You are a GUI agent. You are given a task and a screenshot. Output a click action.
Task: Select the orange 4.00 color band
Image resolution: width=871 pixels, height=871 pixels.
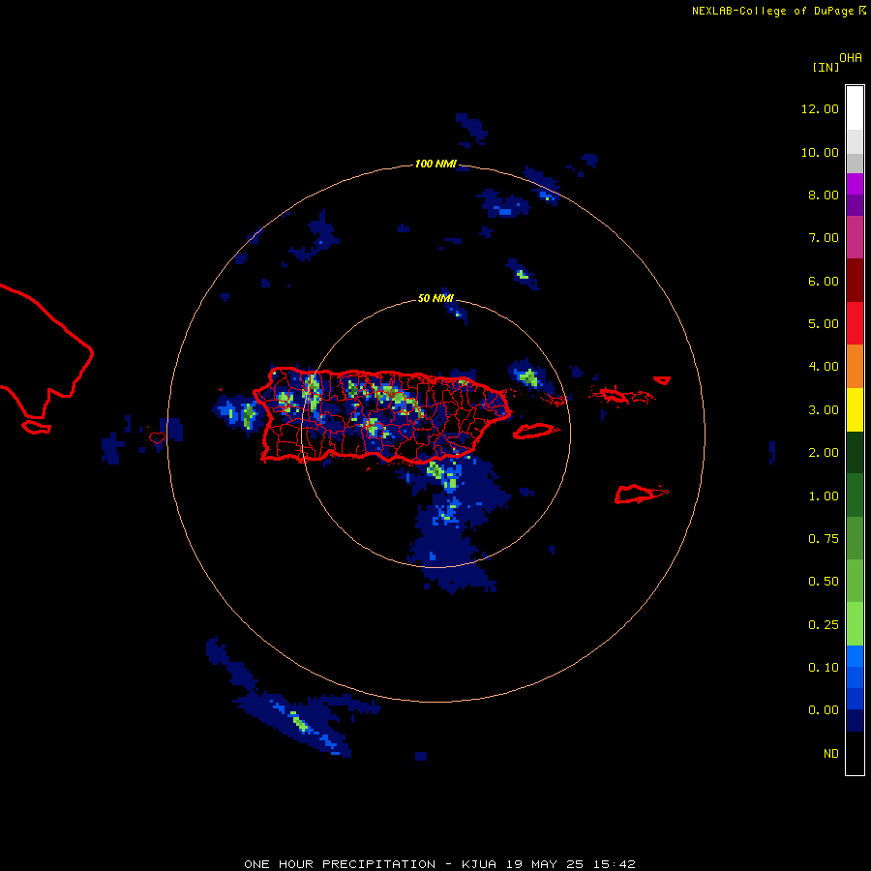[x=855, y=367]
